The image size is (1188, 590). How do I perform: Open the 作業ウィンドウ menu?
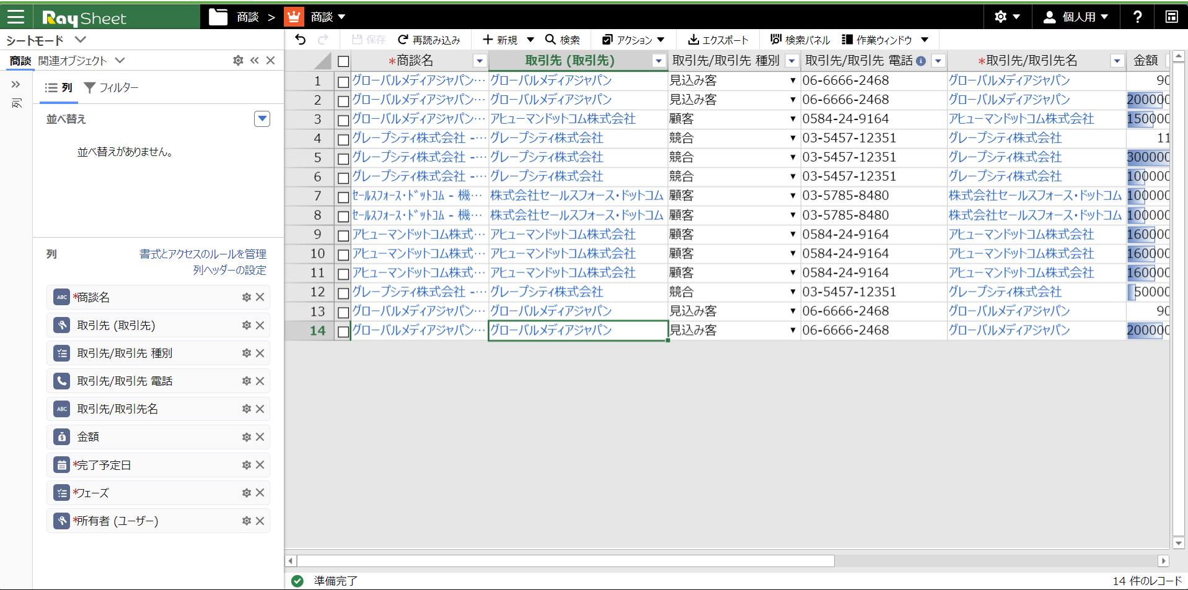pyautogui.click(x=885, y=40)
